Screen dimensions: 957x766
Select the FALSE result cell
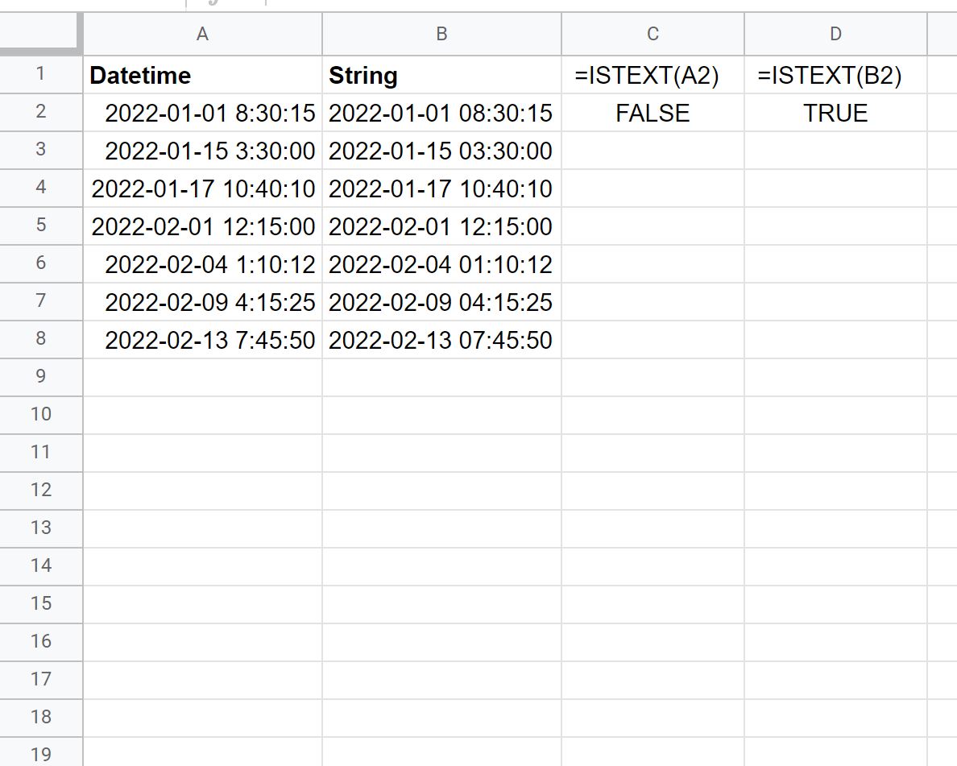pyautogui.click(x=652, y=113)
